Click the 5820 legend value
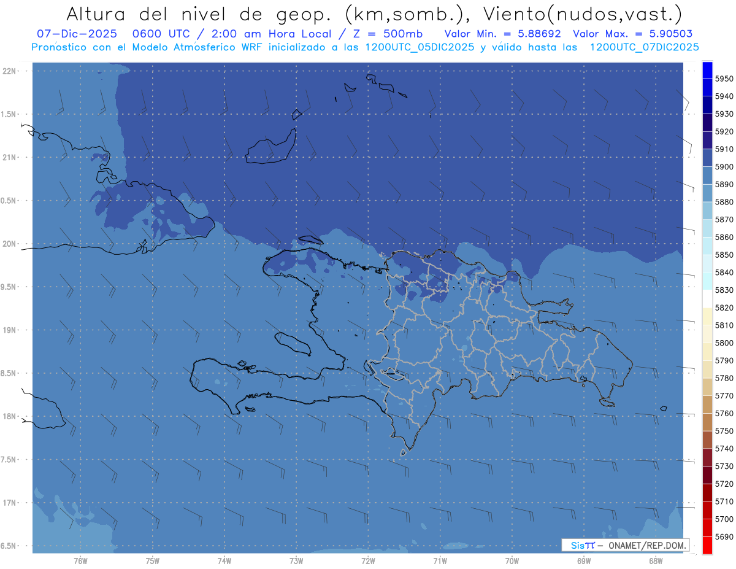 click(x=724, y=308)
